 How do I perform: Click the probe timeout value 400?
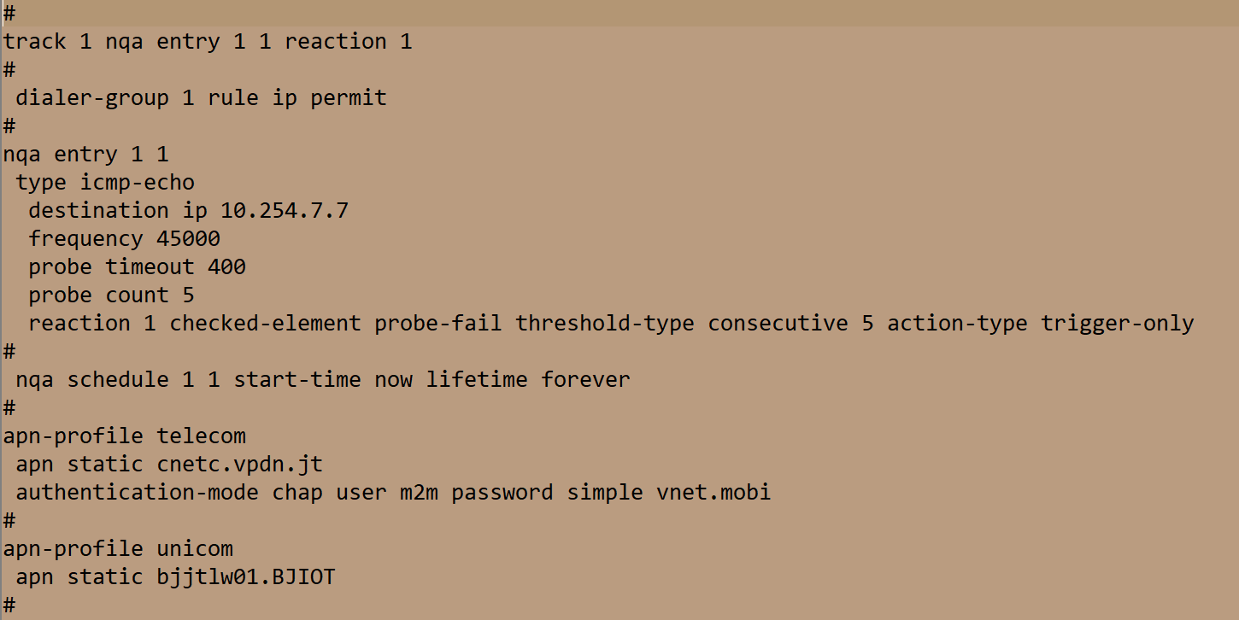pyautogui.click(x=226, y=267)
